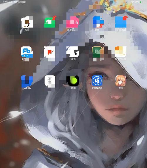Open the blue 知乎 app icon

pyautogui.click(x=98, y=22)
